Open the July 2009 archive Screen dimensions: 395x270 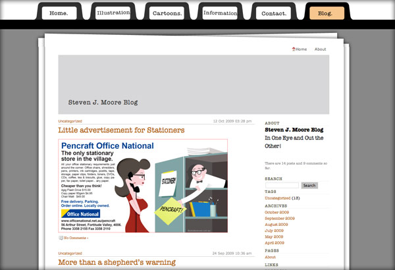pos(274,230)
